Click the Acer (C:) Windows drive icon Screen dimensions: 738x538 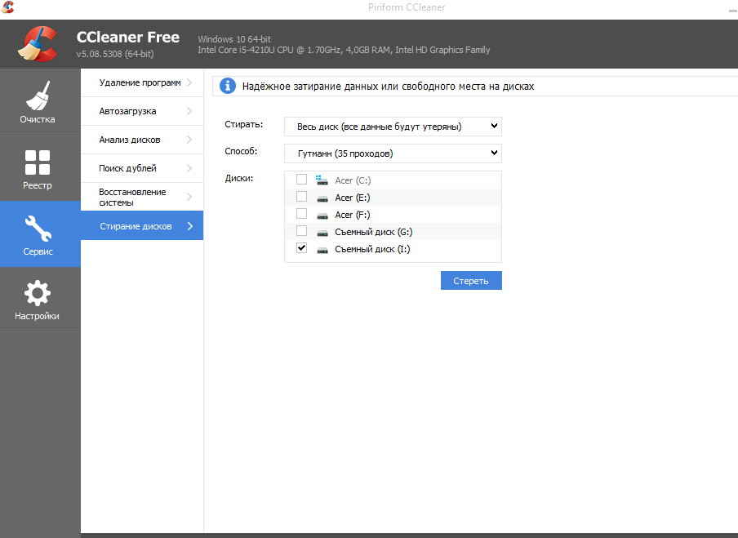point(322,180)
